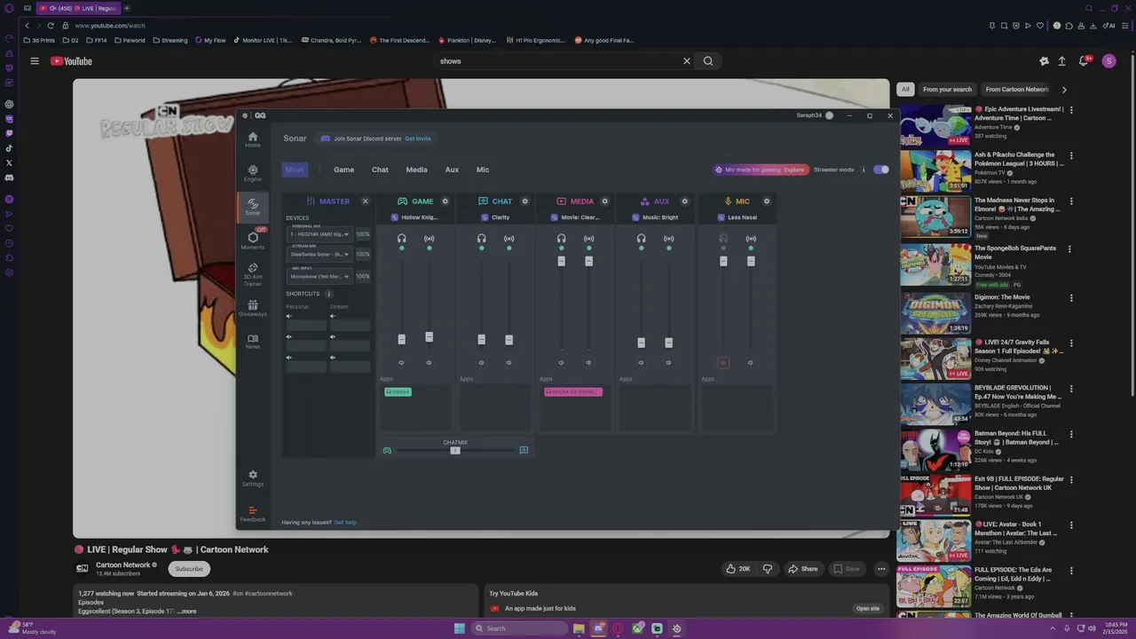Open Stream Mix device dropdown
The width and height of the screenshot is (1136, 639).
pyautogui.click(x=319, y=255)
